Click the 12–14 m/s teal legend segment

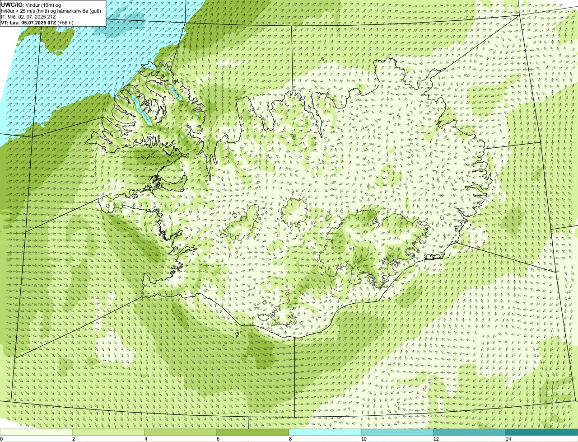470,432
